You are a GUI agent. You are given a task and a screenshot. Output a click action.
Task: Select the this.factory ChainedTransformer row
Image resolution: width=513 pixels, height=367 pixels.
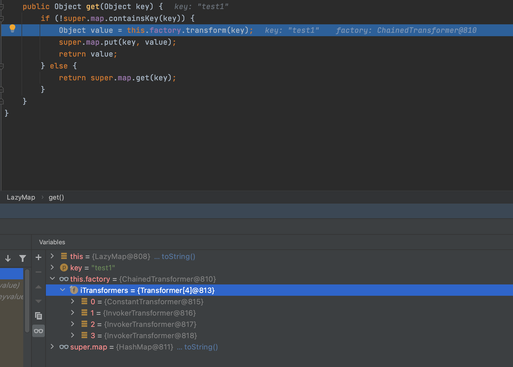(279, 279)
